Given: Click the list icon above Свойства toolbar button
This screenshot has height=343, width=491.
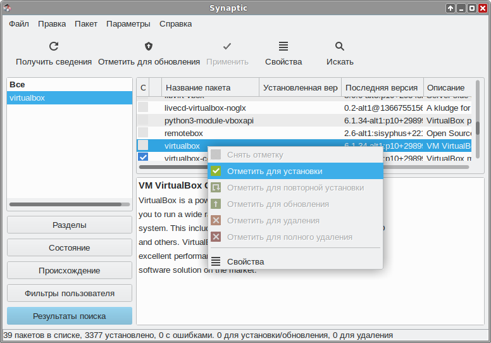Looking at the screenshot, I should click(283, 46).
